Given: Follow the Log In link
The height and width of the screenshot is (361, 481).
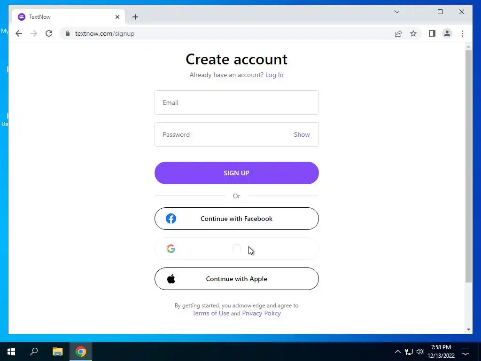Looking at the screenshot, I should [274, 75].
